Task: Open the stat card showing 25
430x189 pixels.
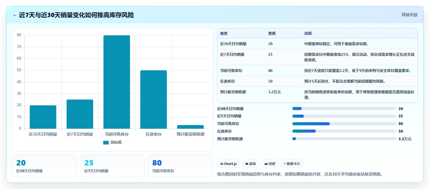Action: [112, 166]
